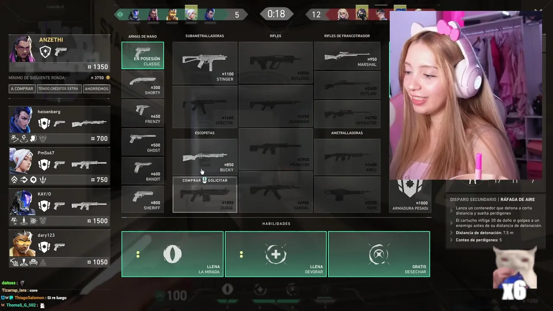Click ESCOPETAS category header
Image resolution: width=553 pixels, height=311 pixels.
click(205, 133)
